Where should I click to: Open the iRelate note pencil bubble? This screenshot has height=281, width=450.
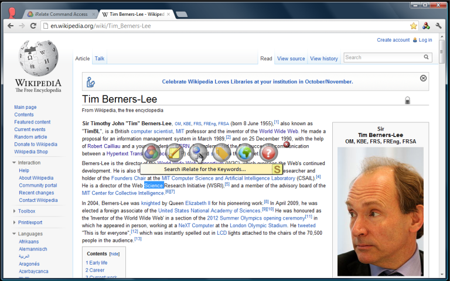point(175,153)
